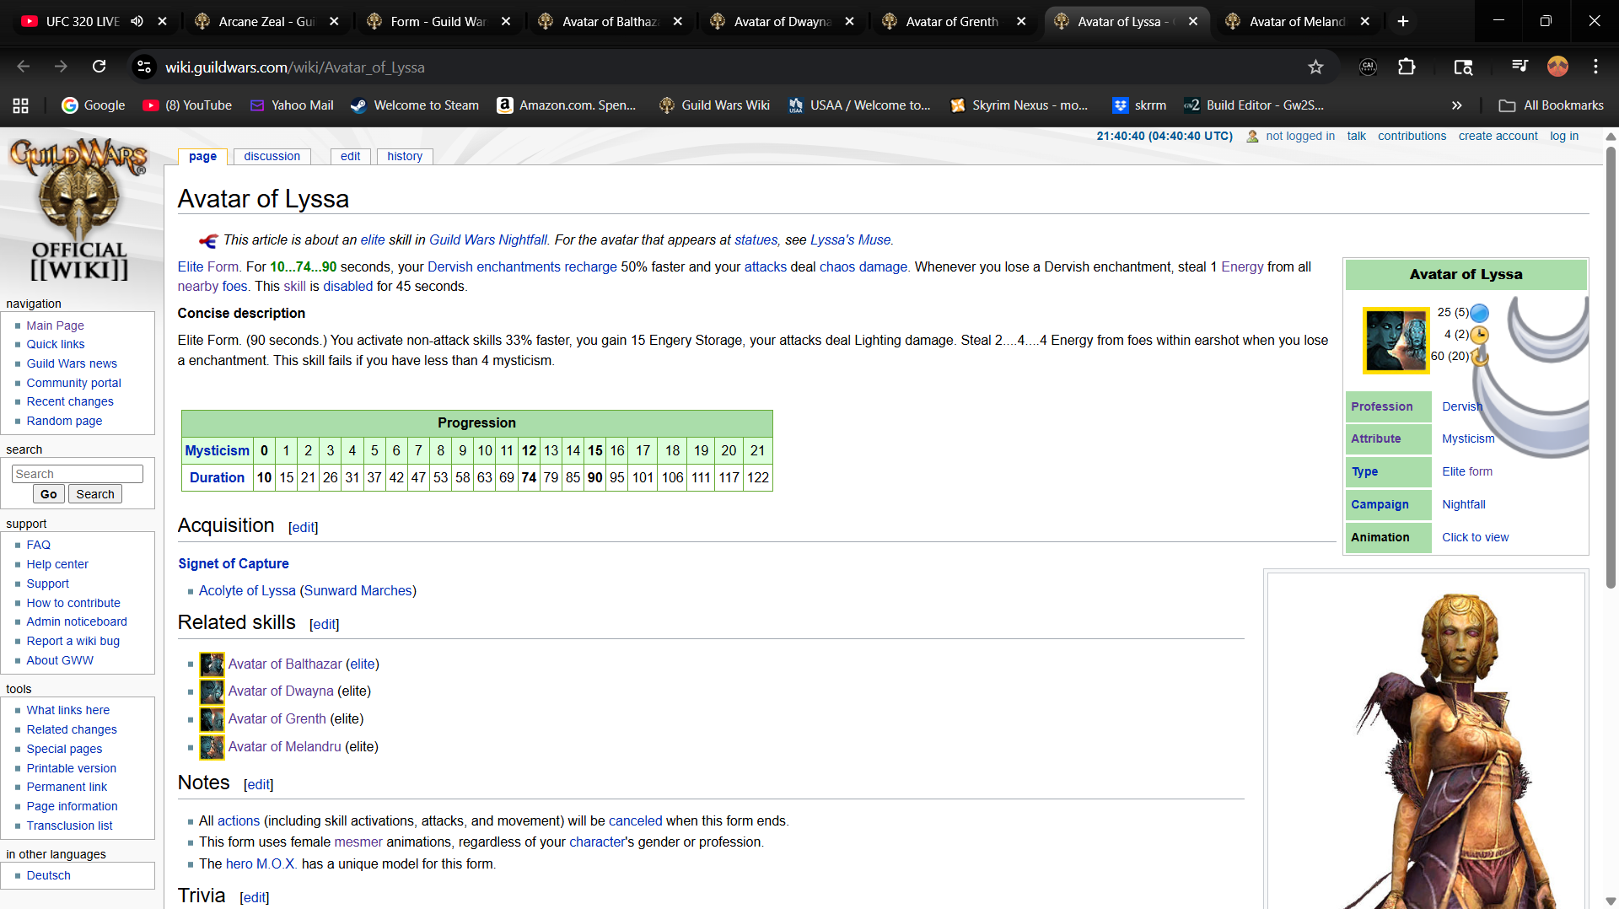Screen dimensions: 1619x909
Task: Click the Avatar of Lyssa skill icon in infobox
Action: (1396, 341)
